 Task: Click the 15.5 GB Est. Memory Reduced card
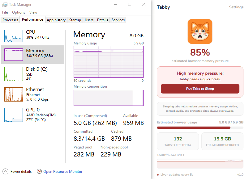click(222, 141)
